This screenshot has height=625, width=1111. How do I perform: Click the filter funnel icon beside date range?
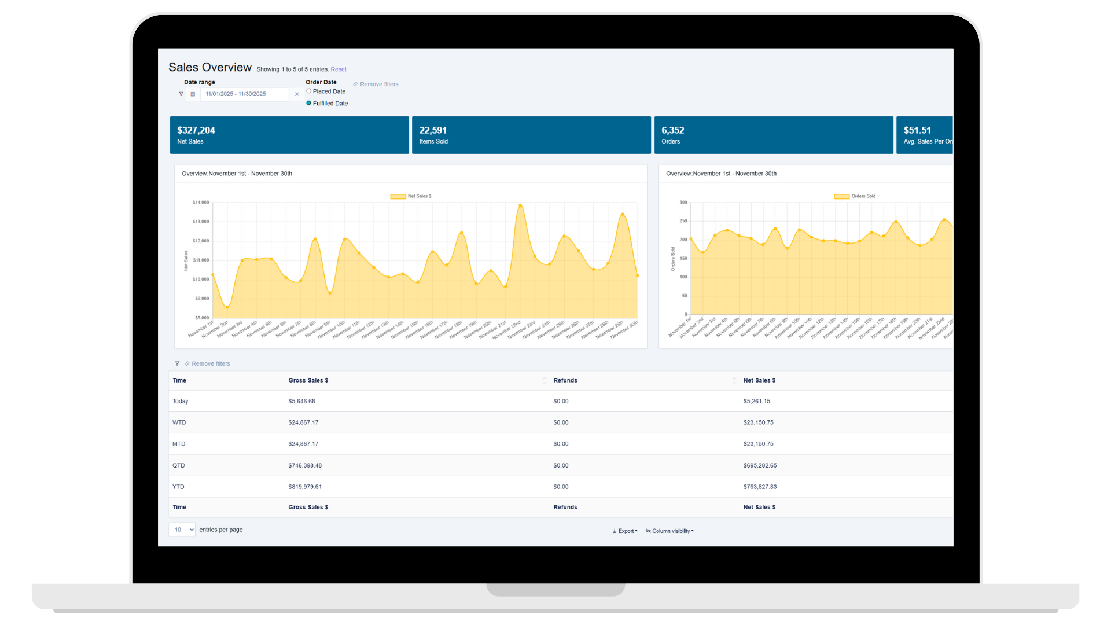coord(181,94)
